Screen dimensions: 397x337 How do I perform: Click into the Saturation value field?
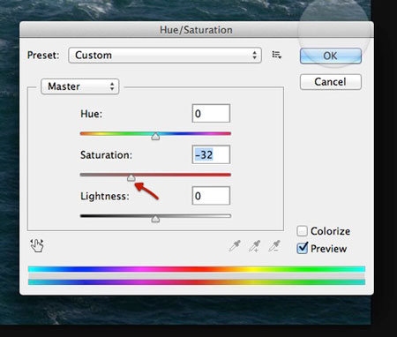(211, 154)
